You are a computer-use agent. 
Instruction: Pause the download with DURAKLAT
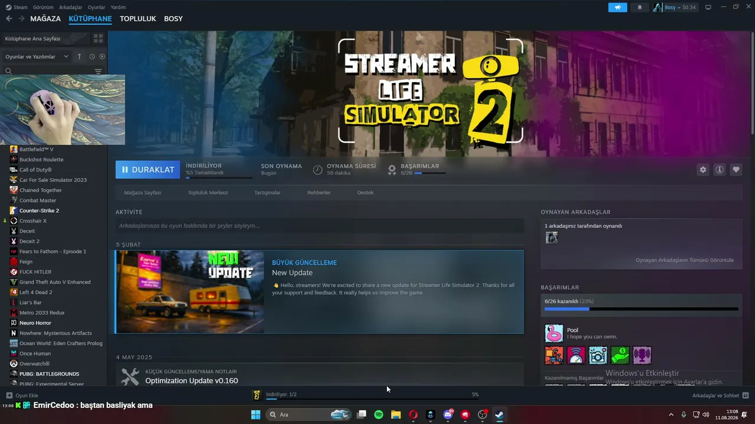pyautogui.click(x=148, y=170)
